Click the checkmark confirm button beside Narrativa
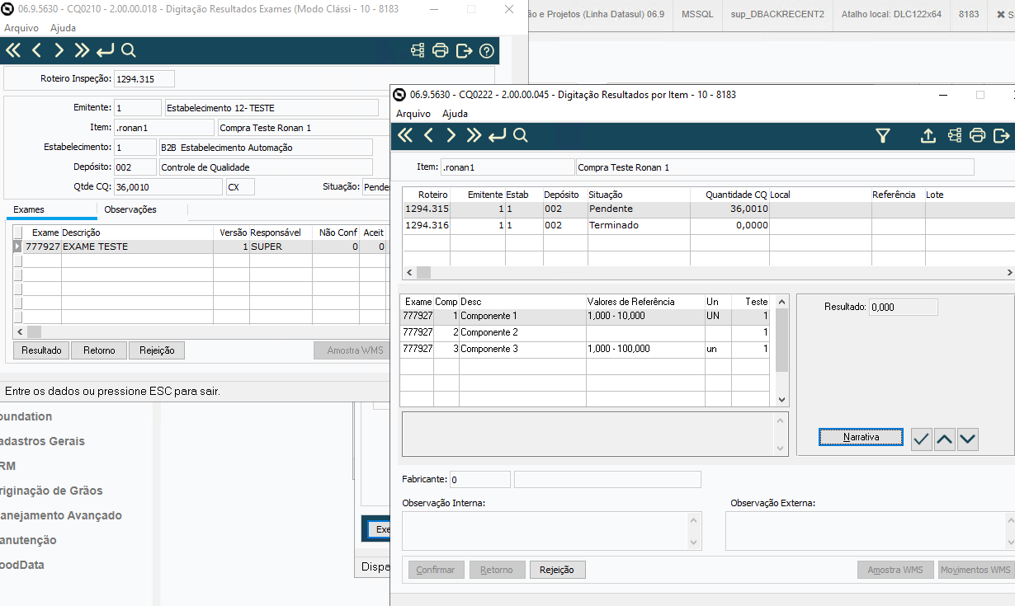This screenshot has height=606, width=1015. pyautogui.click(x=922, y=439)
